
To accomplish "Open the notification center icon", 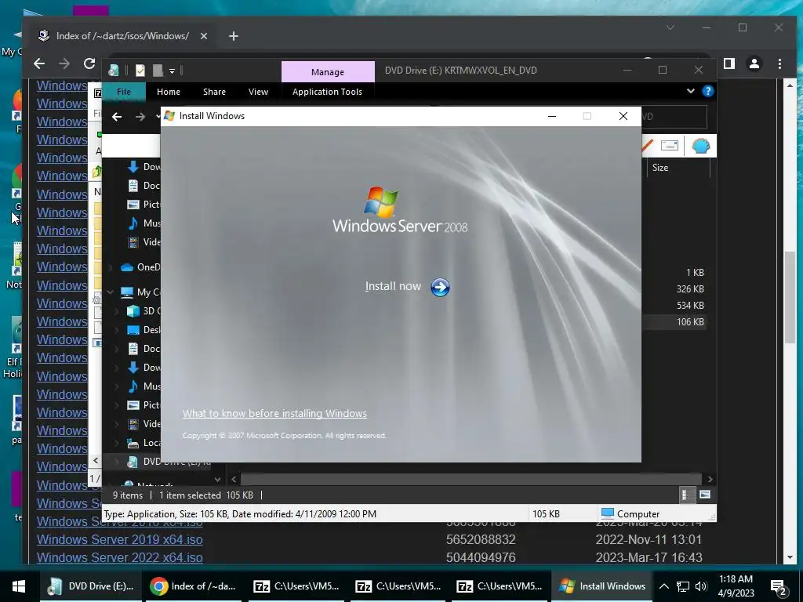I will point(779,587).
